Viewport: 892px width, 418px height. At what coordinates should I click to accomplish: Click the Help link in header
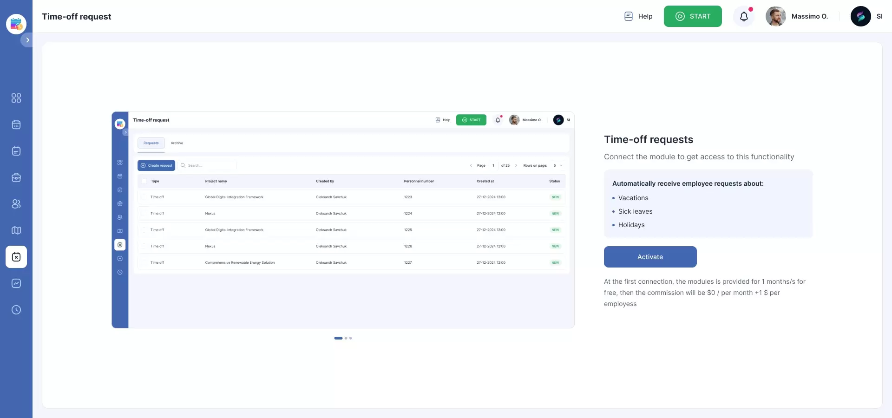(x=638, y=16)
